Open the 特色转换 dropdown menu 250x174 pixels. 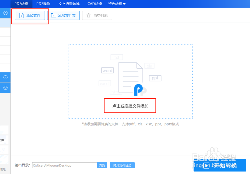pos(116,4)
